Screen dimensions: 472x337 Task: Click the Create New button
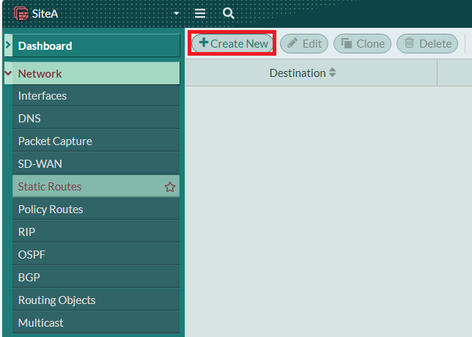[232, 43]
